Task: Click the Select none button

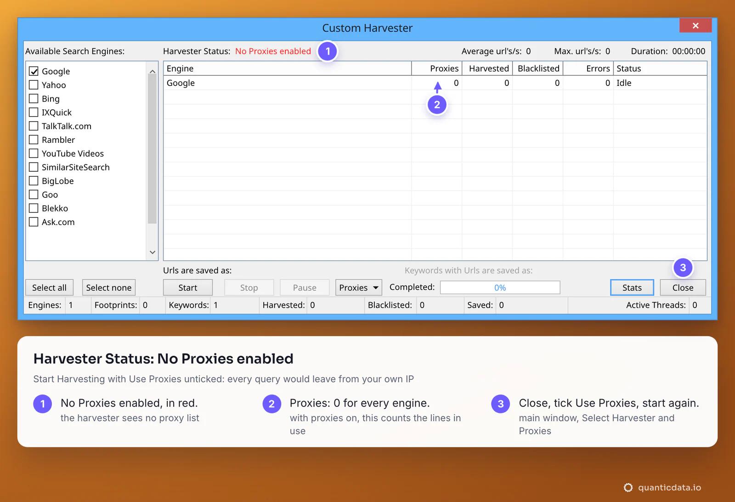Action: [109, 288]
